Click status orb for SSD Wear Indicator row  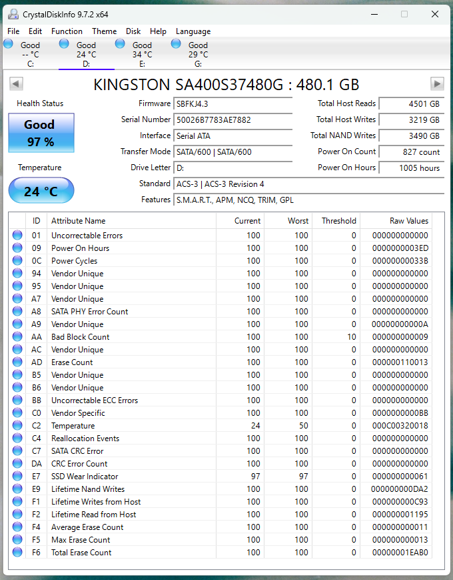tap(17, 477)
